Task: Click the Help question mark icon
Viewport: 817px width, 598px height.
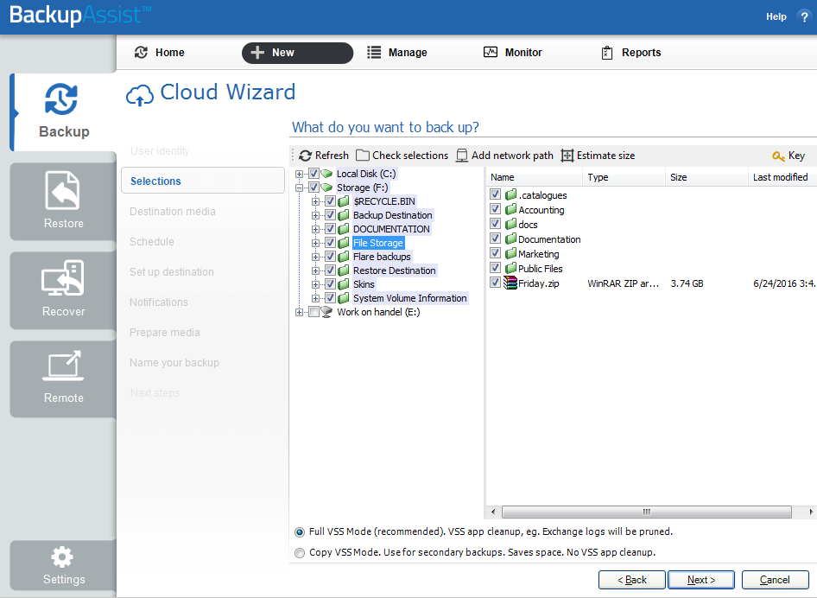Action: (803, 16)
